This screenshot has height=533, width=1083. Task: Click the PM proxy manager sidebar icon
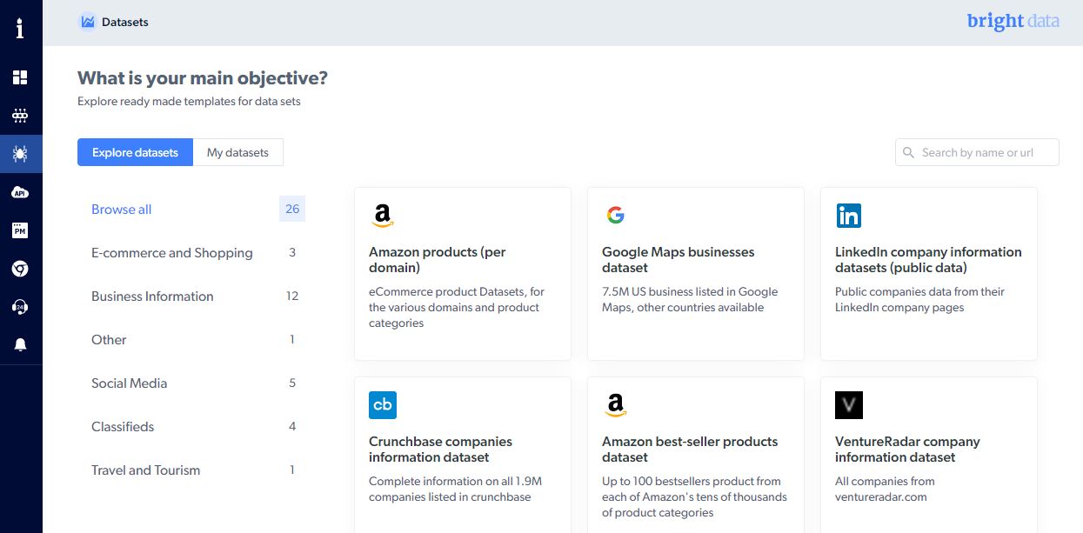20,230
